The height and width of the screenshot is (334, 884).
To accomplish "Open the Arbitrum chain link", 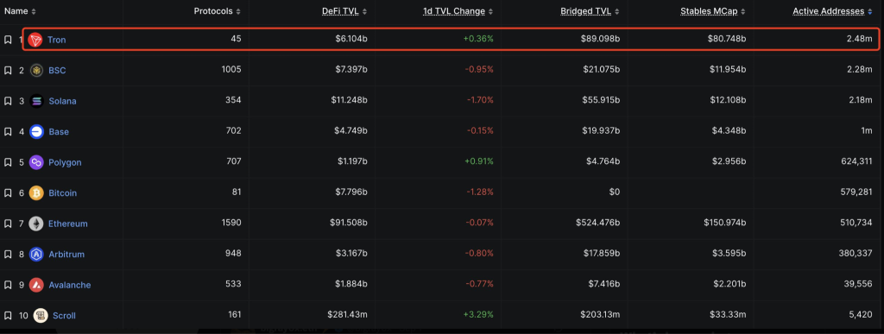I will pyautogui.click(x=66, y=254).
